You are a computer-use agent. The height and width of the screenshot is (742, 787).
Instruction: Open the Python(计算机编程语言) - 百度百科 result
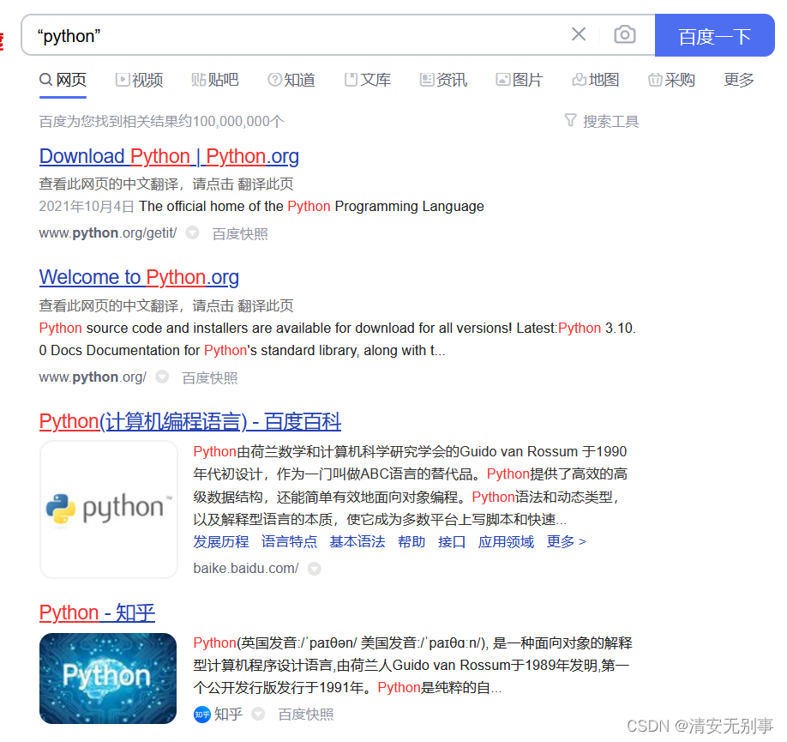(x=190, y=421)
